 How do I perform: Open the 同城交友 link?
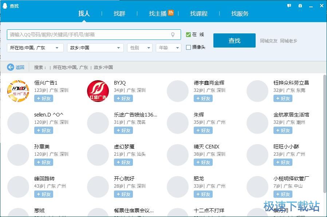pos(268,41)
